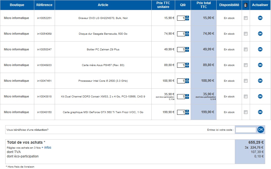The height and width of the screenshot is (169, 271).
Task: Click the OK update icon for Disque dur Seagate
Action: click(x=260, y=34)
